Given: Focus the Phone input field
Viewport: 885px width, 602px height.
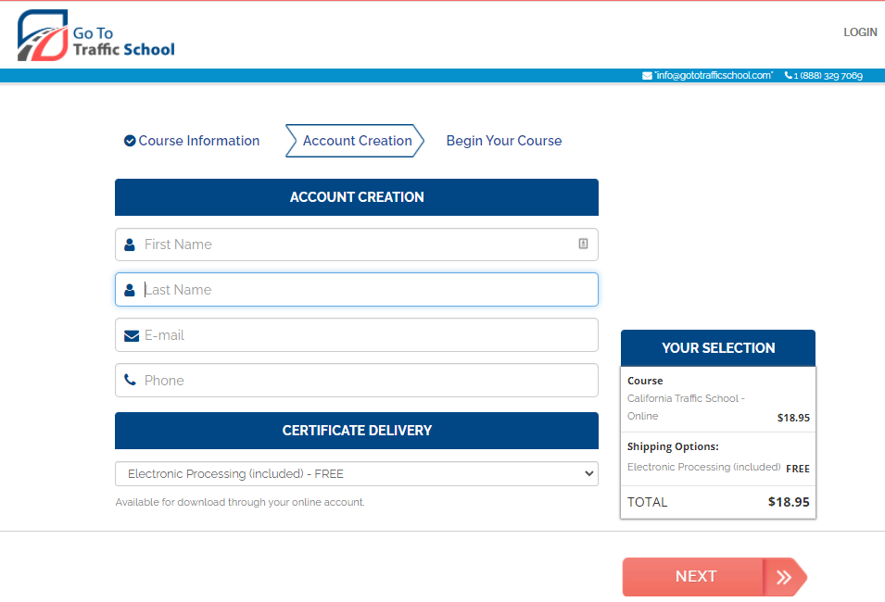Looking at the screenshot, I should (357, 381).
